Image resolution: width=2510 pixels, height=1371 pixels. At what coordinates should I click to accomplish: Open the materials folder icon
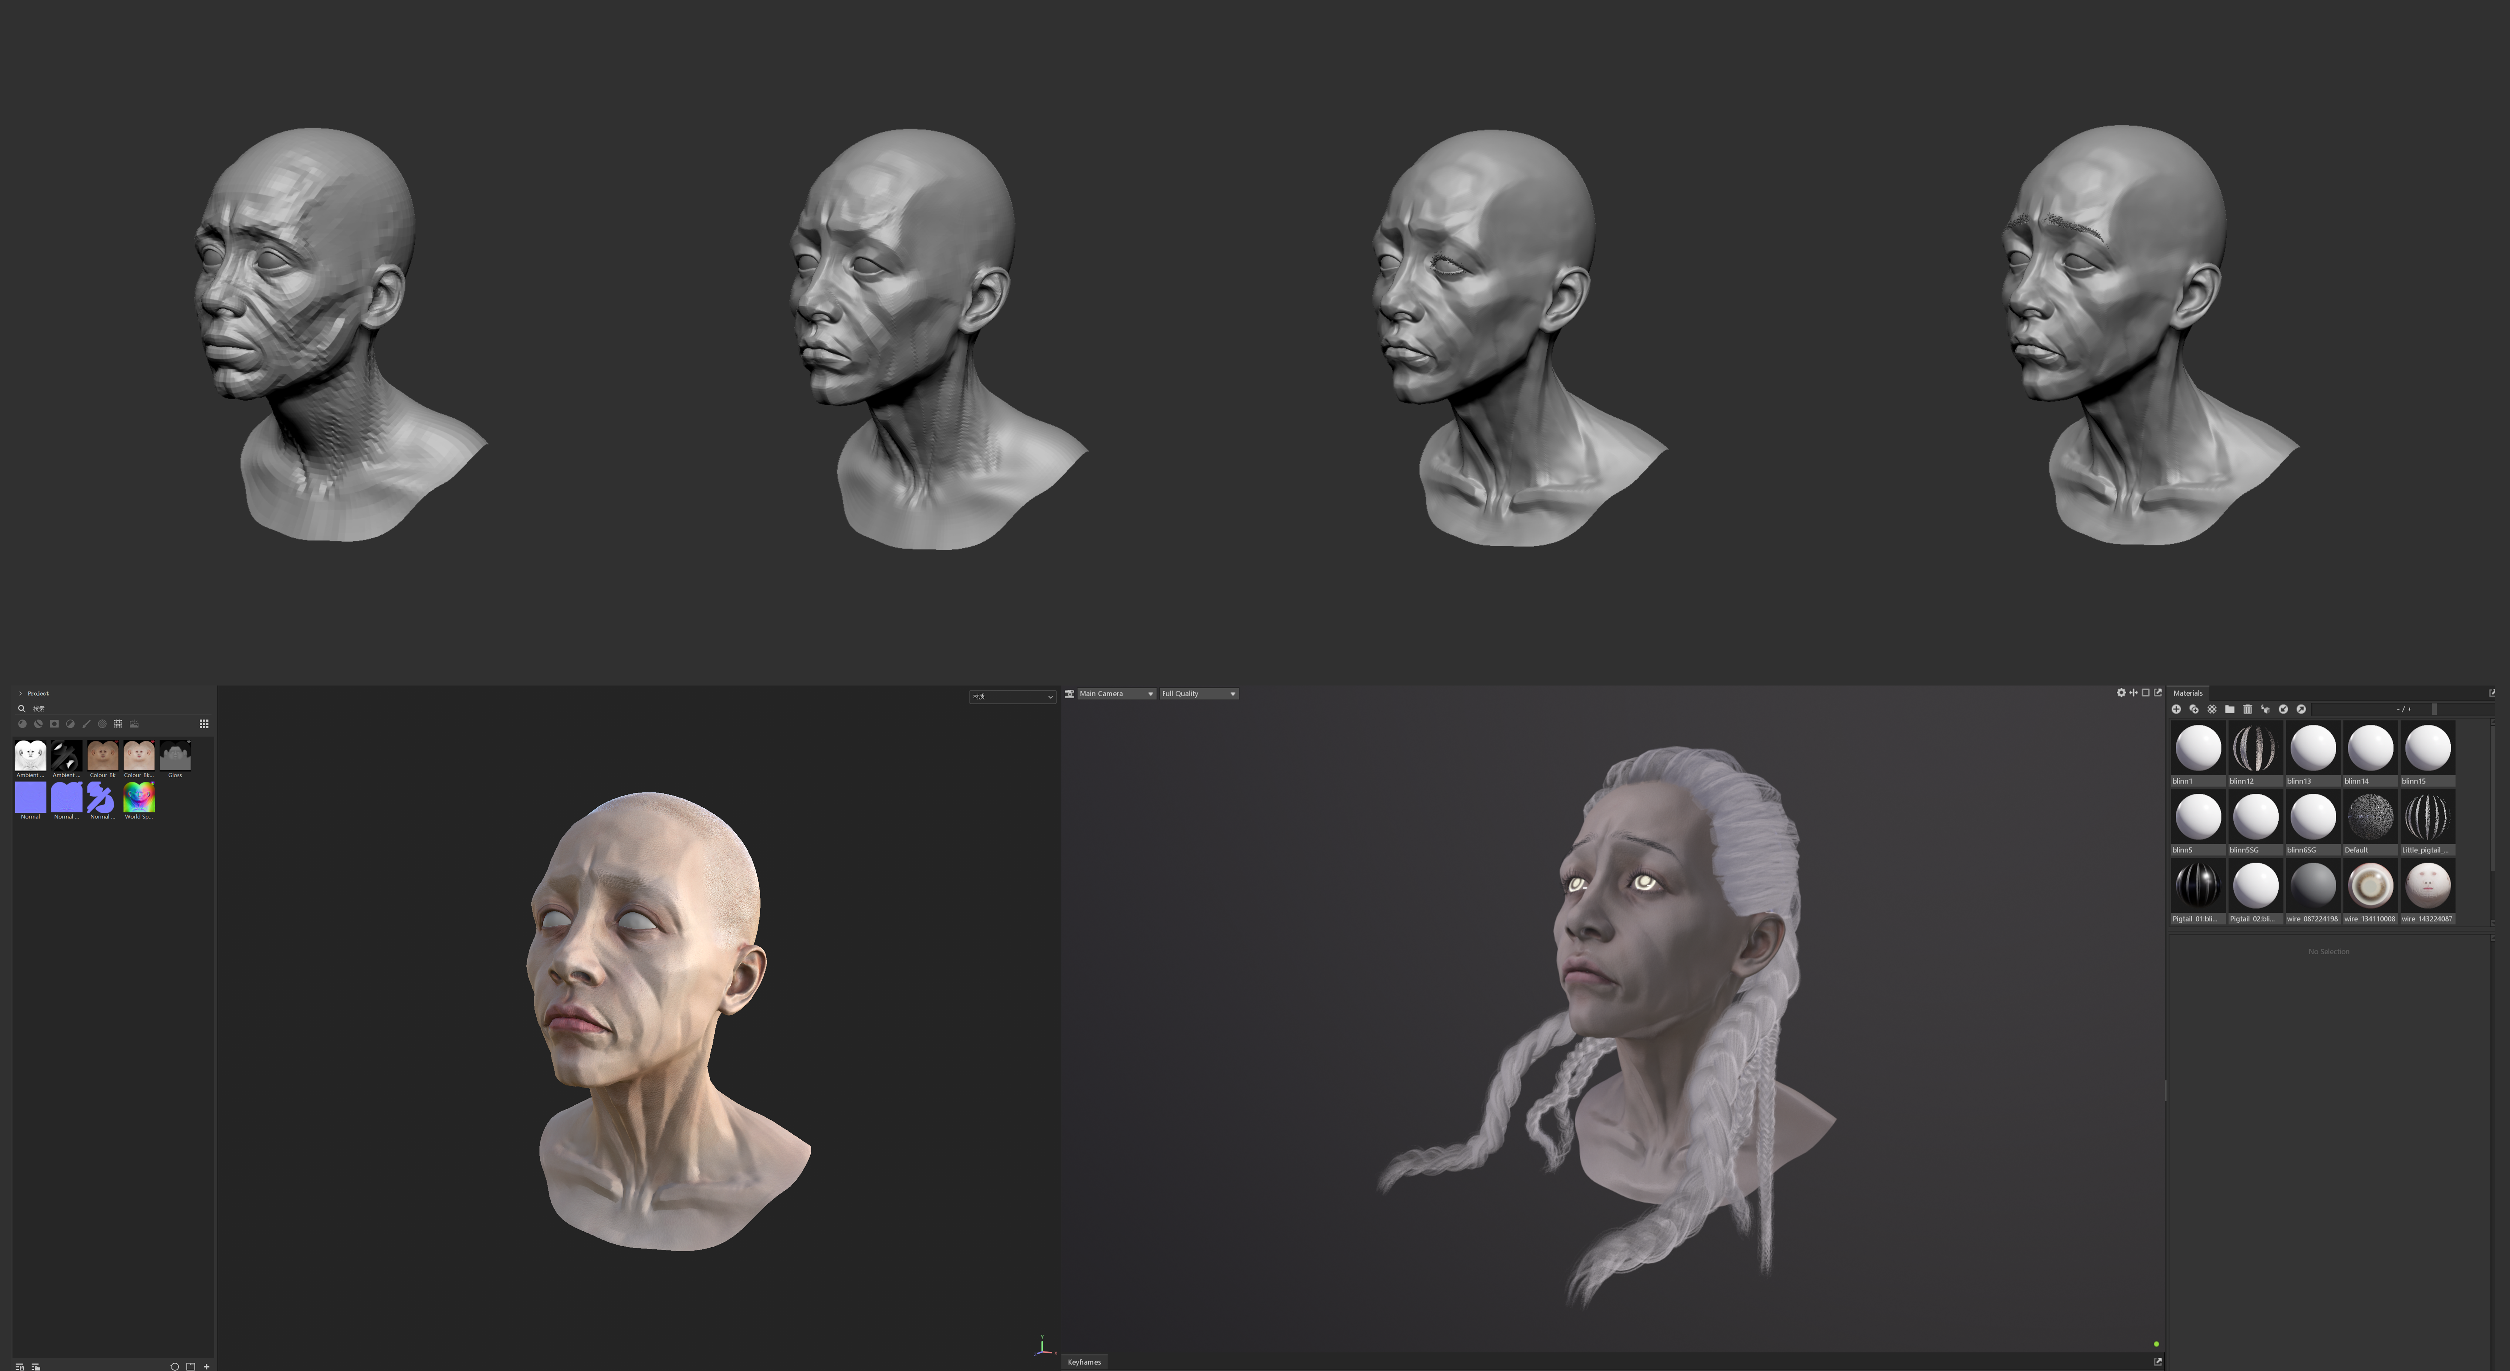pyautogui.click(x=2229, y=709)
